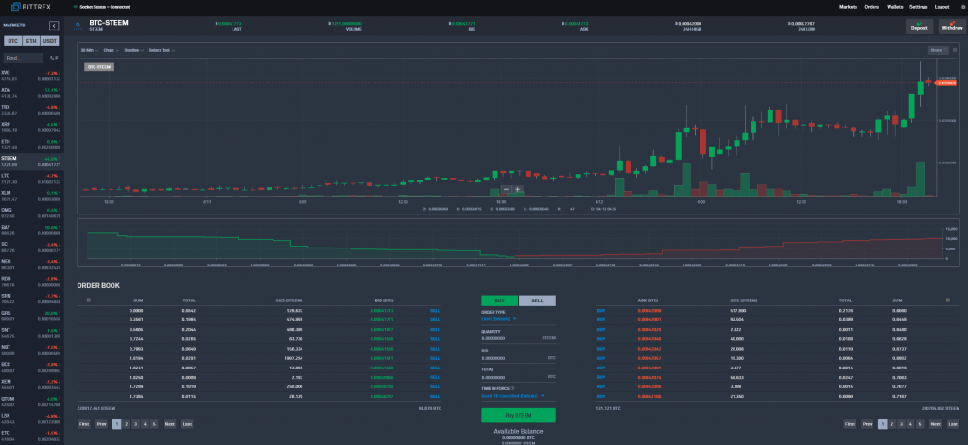Image resolution: width=968 pixels, height=445 pixels.
Task: Zoom out chart with minus button
Action: click(504, 189)
